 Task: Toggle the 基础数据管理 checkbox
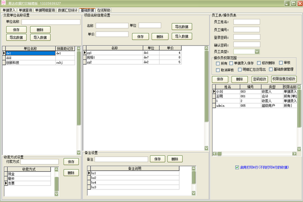click(271, 69)
